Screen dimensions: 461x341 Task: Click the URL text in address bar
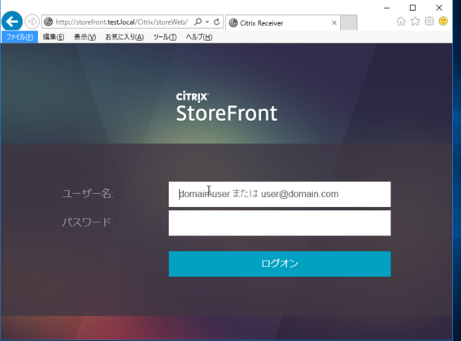(122, 22)
